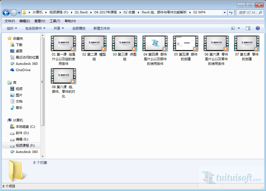Select OneDrive in the navigation pane
Viewport: 266px width, 191px height.
click(x=23, y=70)
